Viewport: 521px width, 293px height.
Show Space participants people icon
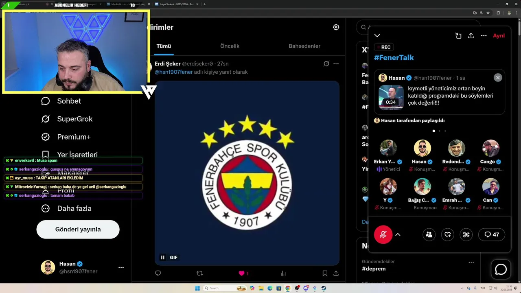pyautogui.click(x=429, y=234)
